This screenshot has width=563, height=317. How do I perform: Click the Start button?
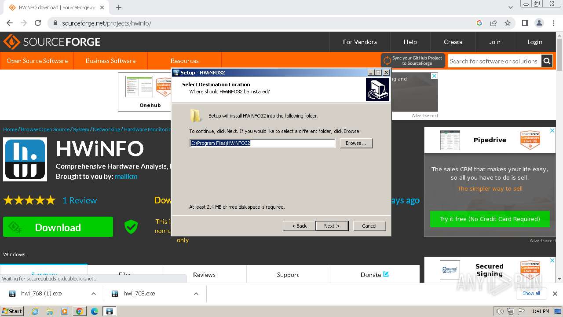pos(12,311)
